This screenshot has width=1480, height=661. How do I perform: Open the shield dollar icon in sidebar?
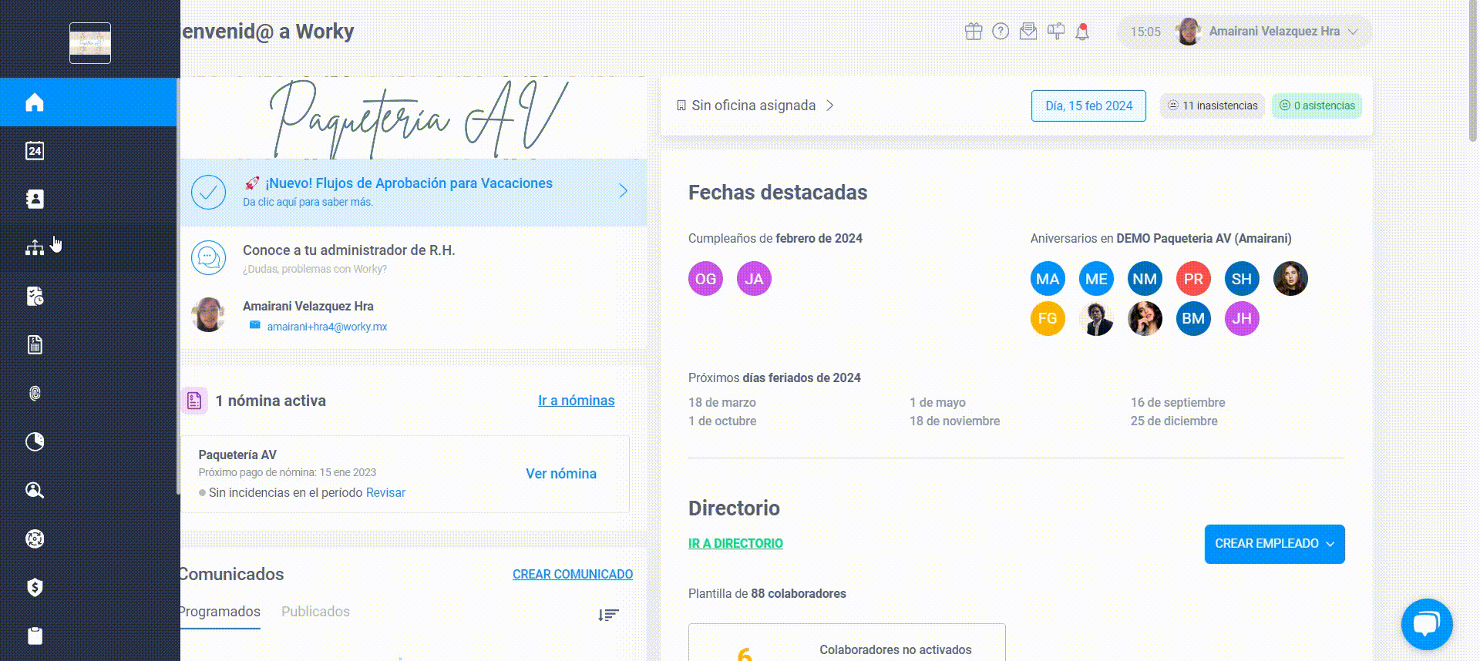(35, 587)
